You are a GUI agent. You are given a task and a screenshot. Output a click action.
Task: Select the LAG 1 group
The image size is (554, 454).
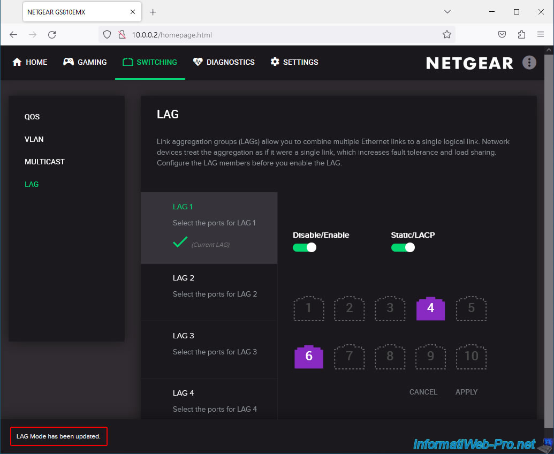209,228
